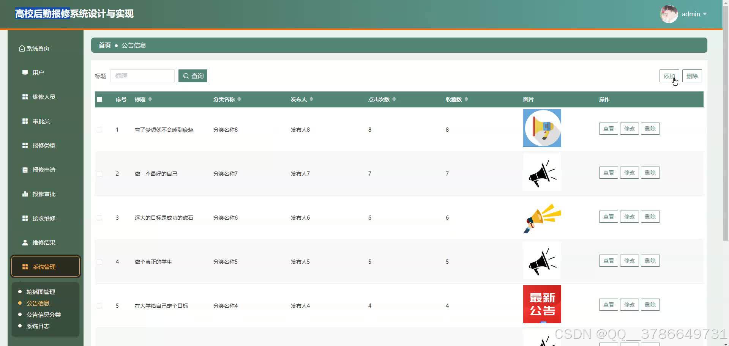This screenshot has width=729, height=346.
Task: Click the 图片 column header
Action: coord(528,99)
